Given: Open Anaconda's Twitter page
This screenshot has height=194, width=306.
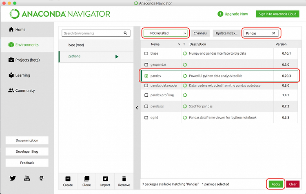Looking at the screenshot, I should [x=13, y=178].
